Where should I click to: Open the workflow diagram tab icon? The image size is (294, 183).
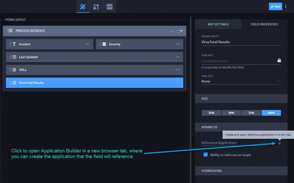pos(96,7)
